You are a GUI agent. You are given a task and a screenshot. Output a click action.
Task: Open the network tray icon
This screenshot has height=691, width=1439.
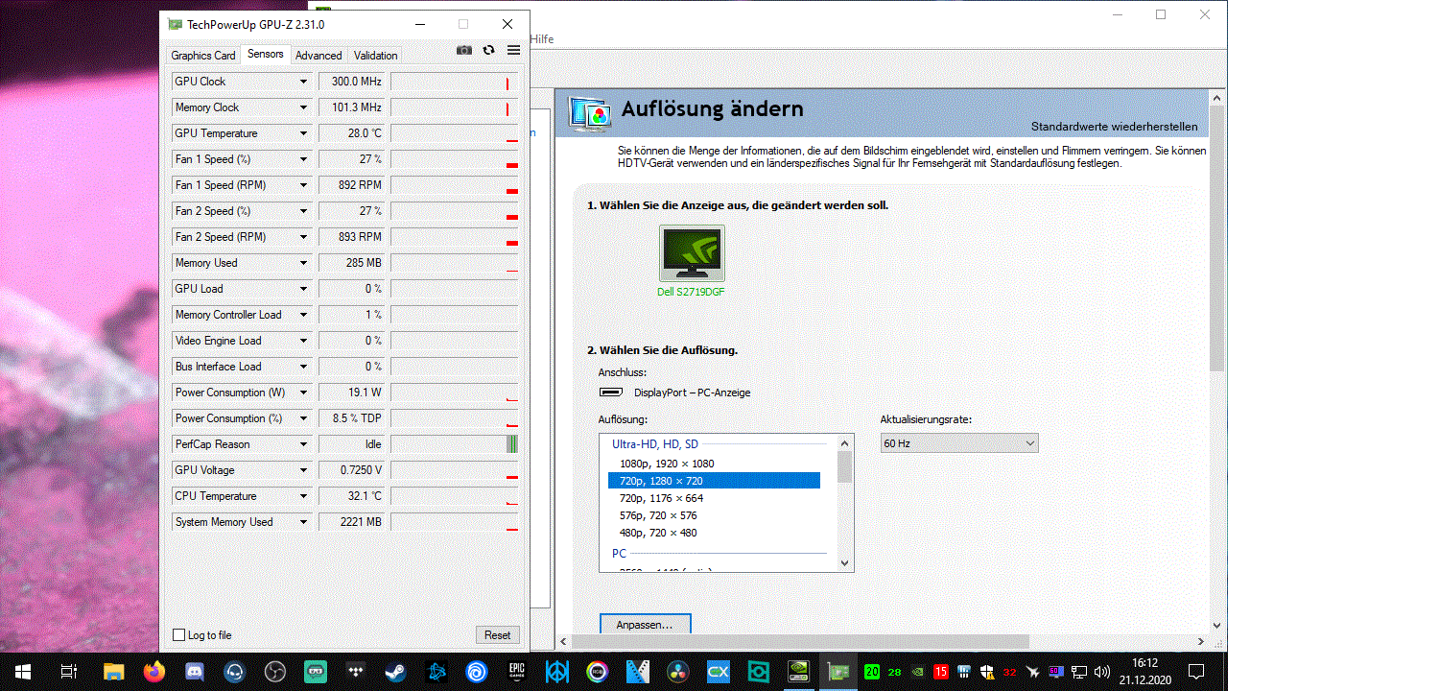coord(1078,671)
